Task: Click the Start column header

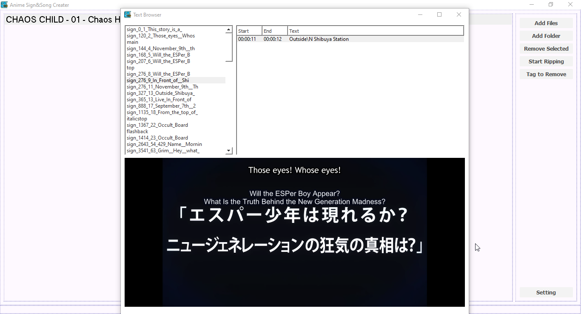Action: tap(249, 31)
